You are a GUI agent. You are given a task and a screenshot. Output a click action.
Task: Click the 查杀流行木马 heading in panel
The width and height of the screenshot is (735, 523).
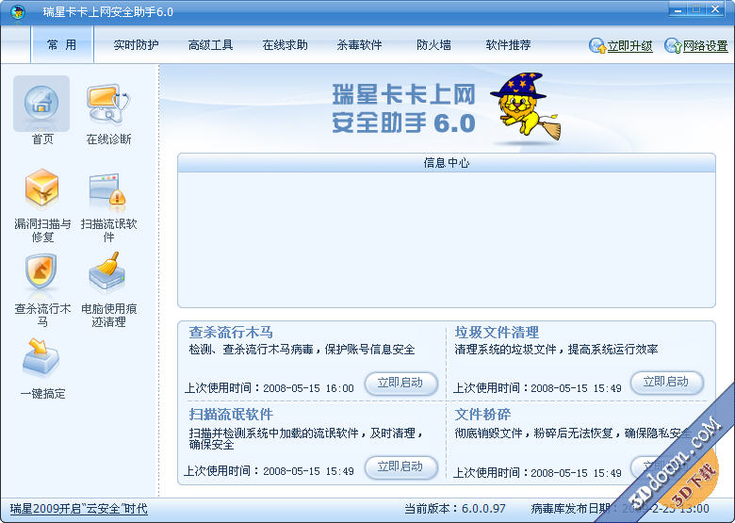(231, 333)
